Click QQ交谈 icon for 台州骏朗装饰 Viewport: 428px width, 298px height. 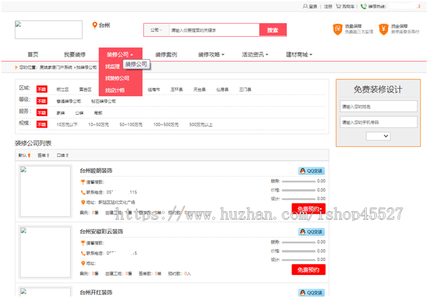point(311,171)
